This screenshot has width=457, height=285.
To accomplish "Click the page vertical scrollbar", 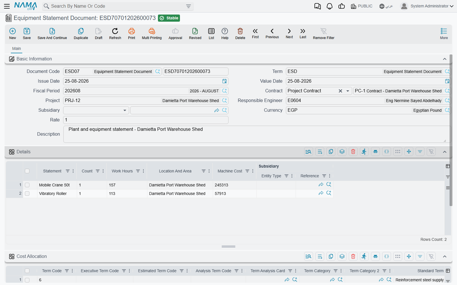I will [451, 130].
